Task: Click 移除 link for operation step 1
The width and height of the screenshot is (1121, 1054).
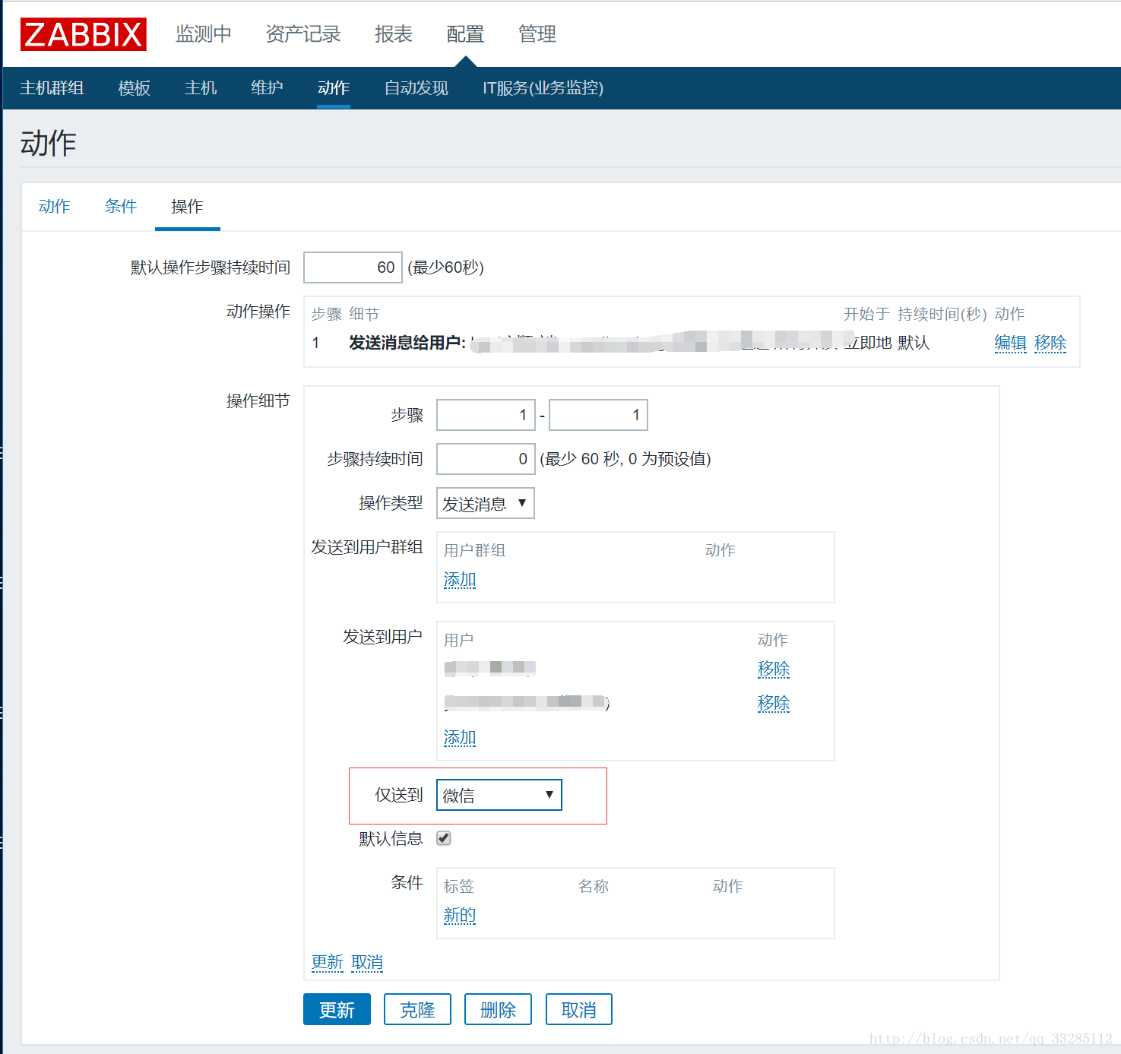Action: tap(1050, 343)
